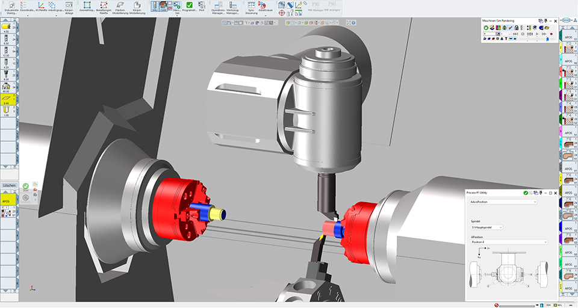Open the KS Palette
Screen dimensions: 578x308
(x=41, y=7)
